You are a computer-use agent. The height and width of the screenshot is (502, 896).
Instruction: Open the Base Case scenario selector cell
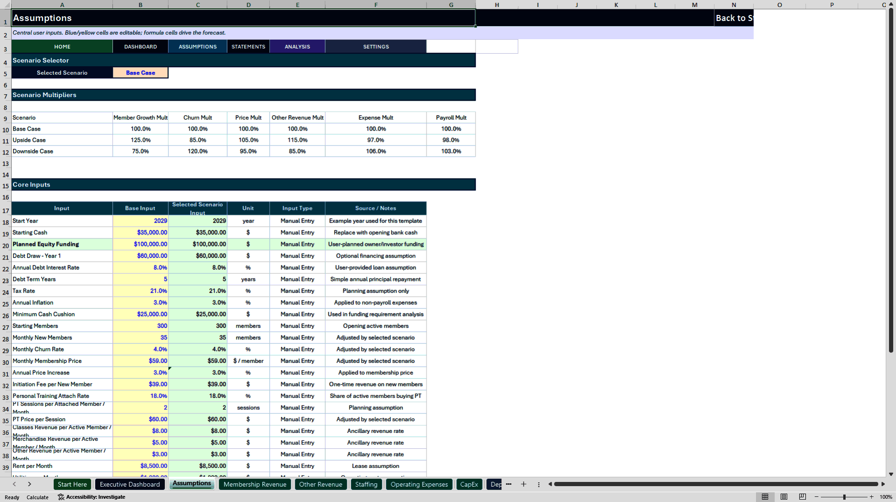[140, 73]
